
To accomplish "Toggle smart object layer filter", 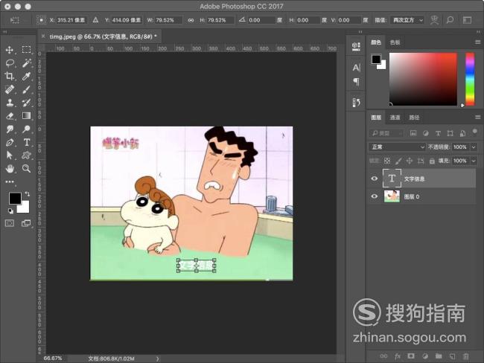I will [x=462, y=133].
